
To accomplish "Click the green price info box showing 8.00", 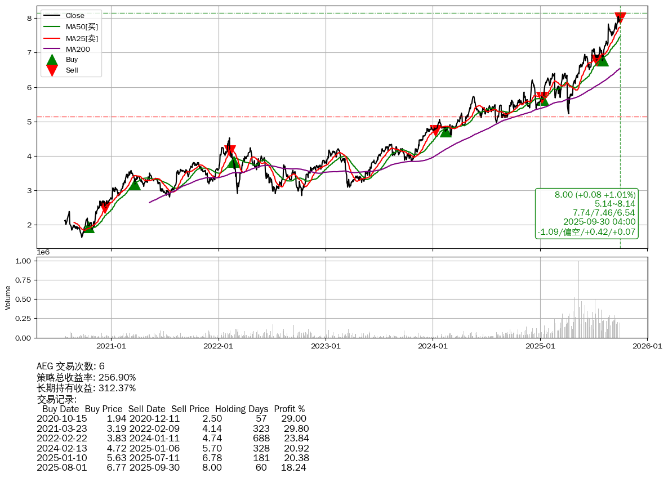I will point(587,213).
